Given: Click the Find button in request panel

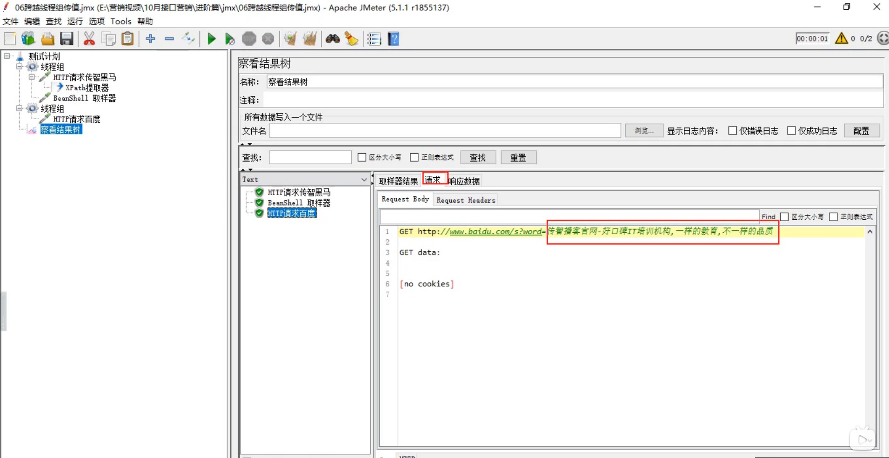Looking at the screenshot, I should click(x=769, y=217).
